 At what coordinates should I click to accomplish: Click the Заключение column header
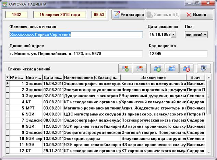154,77
